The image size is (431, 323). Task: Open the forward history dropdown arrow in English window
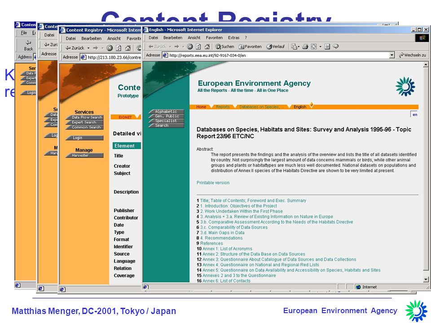(x=183, y=47)
